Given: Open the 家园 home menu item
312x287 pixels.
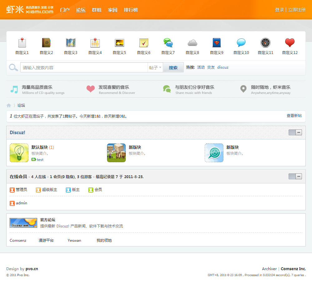Looking at the screenshot, I should (113, 10).
